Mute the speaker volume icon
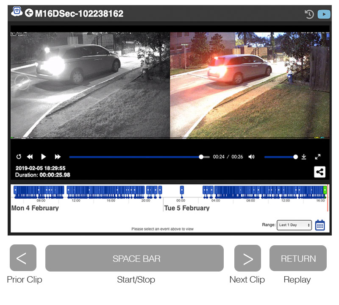Viewport: 339px width, 305px height. coord(252,157)
